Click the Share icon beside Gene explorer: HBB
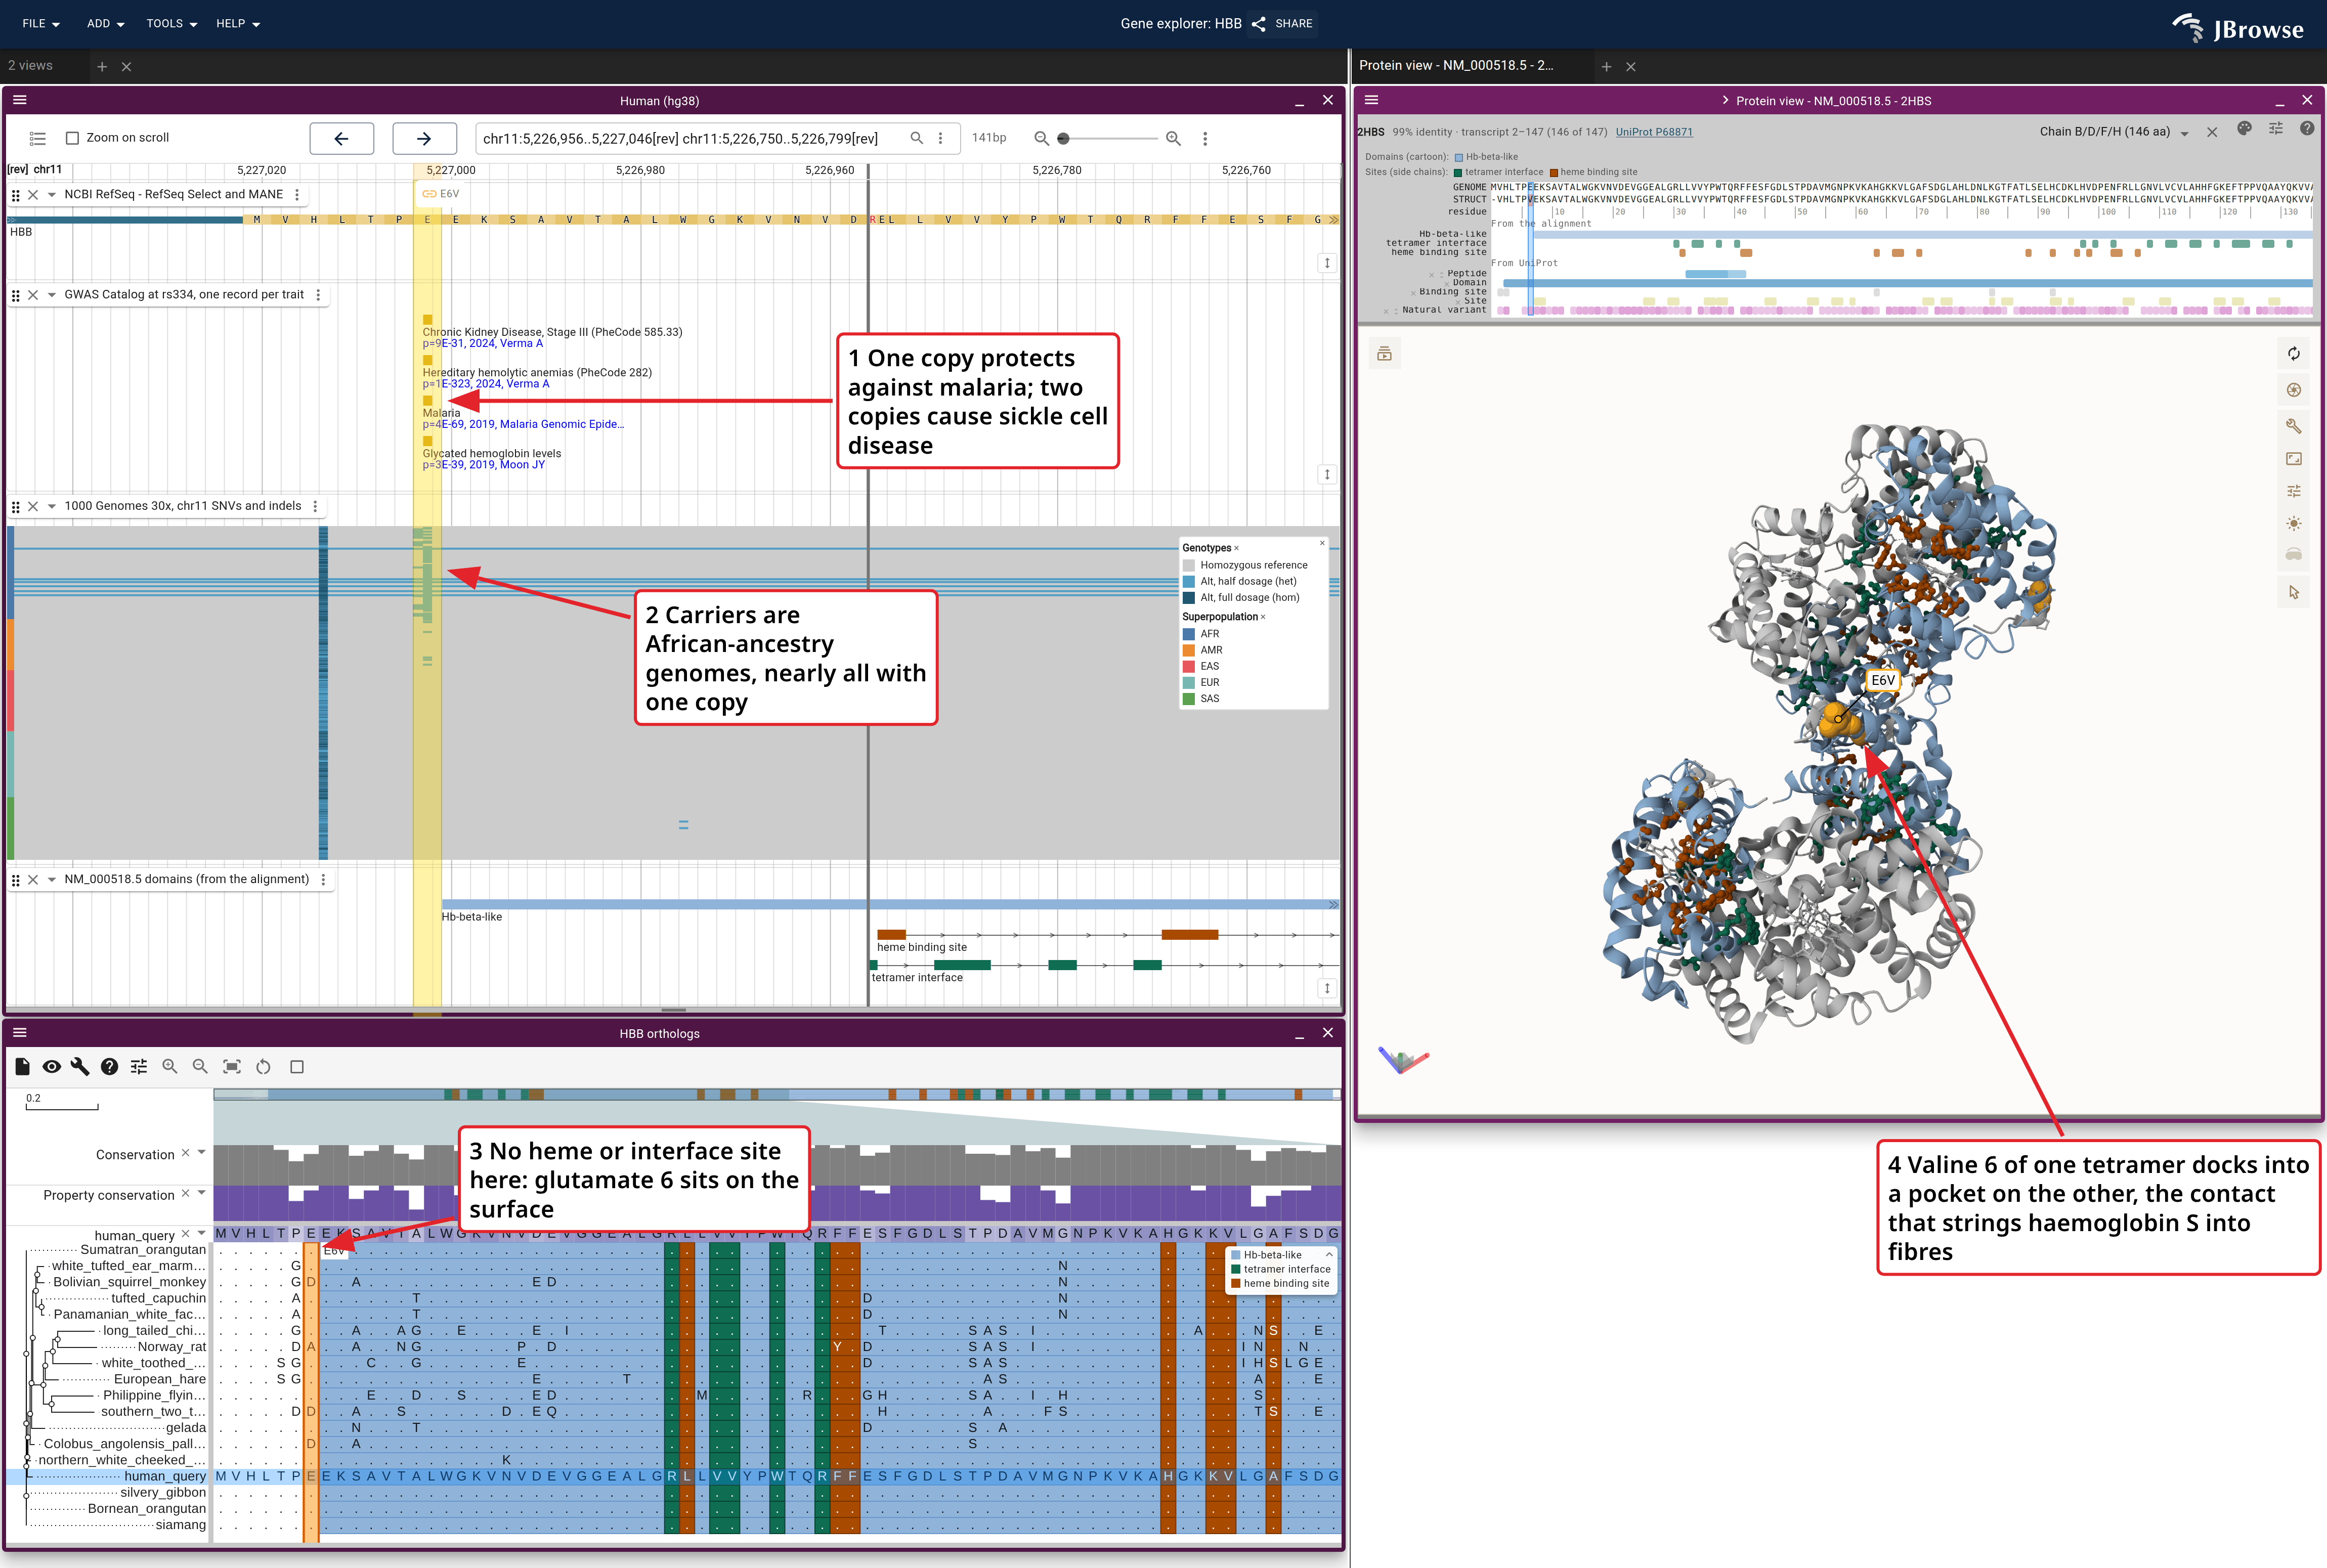This screenshot has width=2327, height=1568. tap(1258, 24)
